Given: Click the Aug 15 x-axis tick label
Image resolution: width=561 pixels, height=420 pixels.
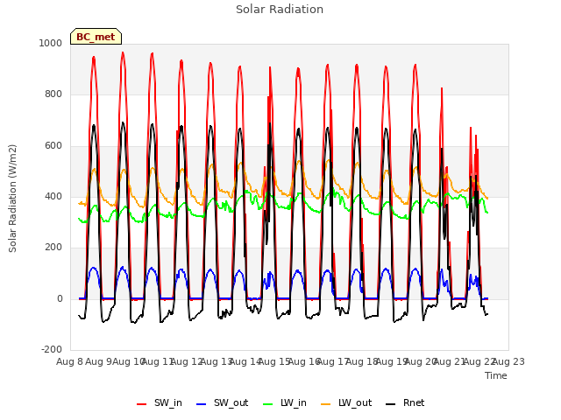Looking at the screenshot, I should click(x=274, y=361).
